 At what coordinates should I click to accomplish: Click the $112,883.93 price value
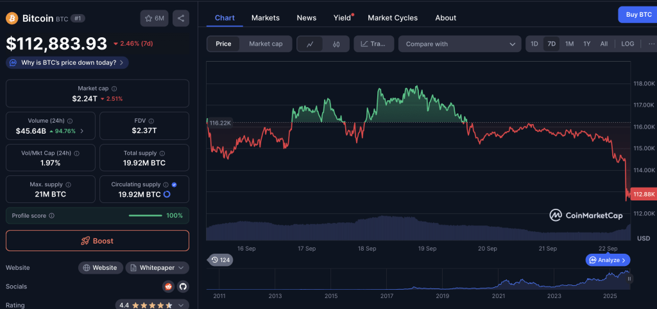(x=56, y=43)
